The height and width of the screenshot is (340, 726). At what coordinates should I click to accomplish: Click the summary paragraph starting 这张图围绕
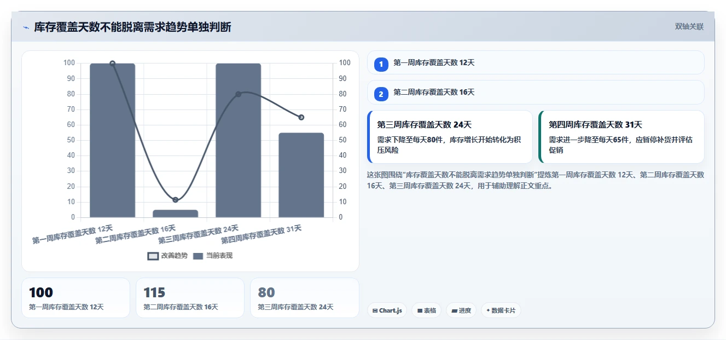tap(536, 180)
